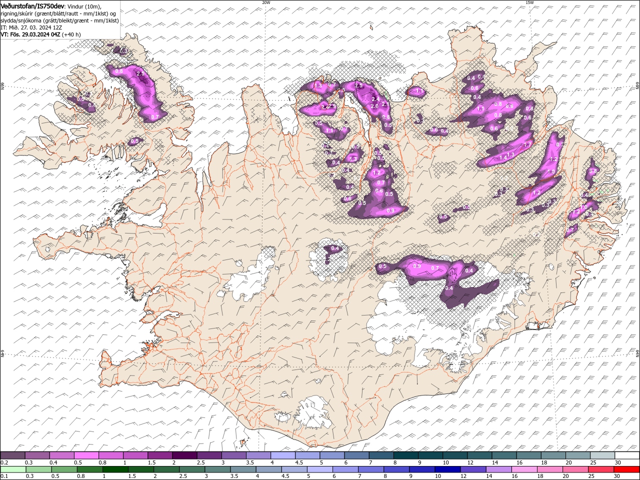Click the '0.1' label of the lower scale
Screen dimensions: 640x480
coord(4,476)
